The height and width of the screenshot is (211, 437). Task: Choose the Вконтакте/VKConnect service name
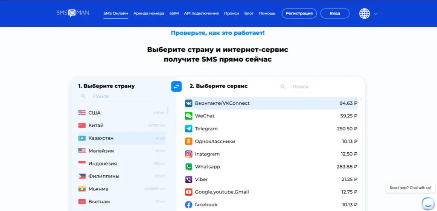(222, 103)
